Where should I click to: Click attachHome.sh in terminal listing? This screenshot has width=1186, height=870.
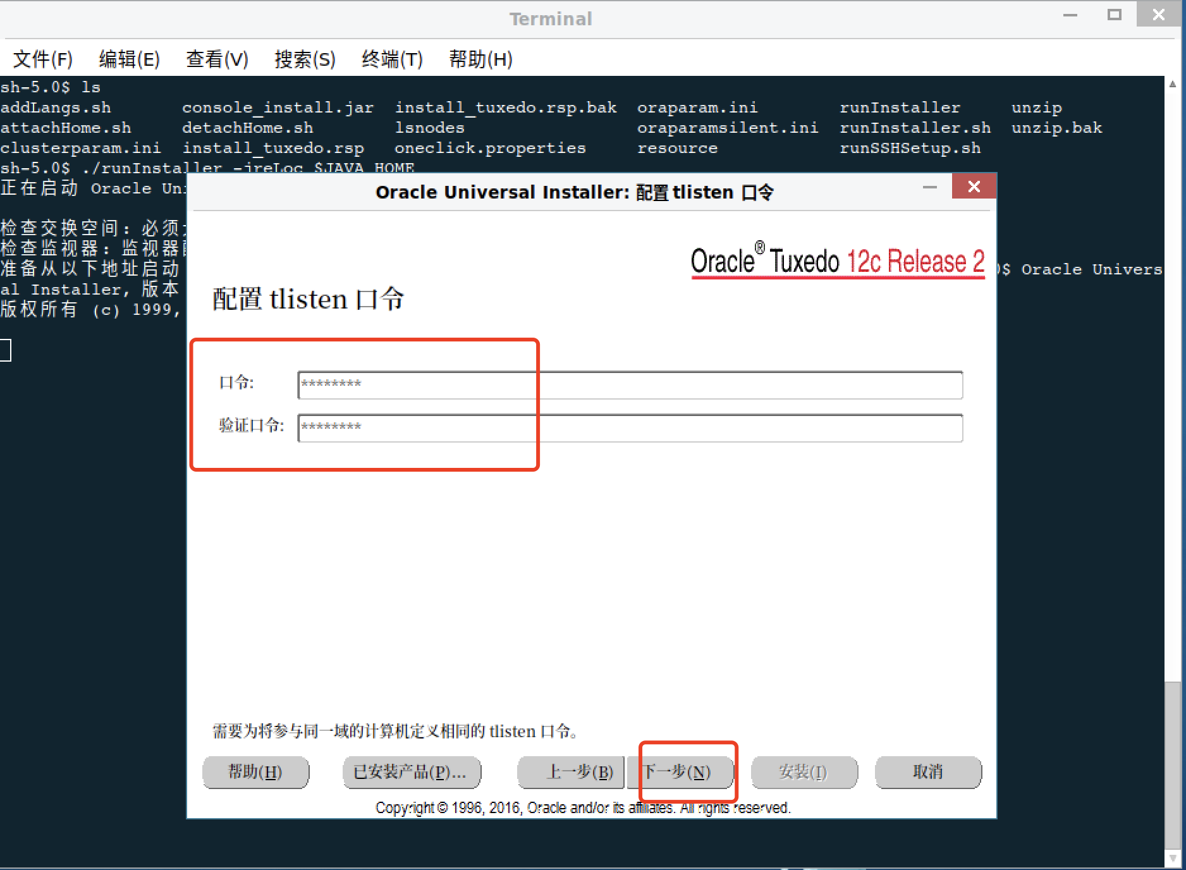pyautogui.click(x=66, y=128)
